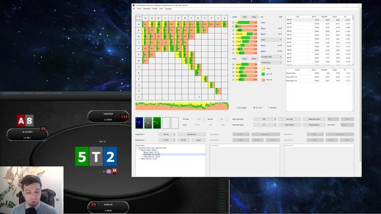Open the dropdown between the Player links
381x214 pixels.
pyautogui.click(x=271, y=40)
